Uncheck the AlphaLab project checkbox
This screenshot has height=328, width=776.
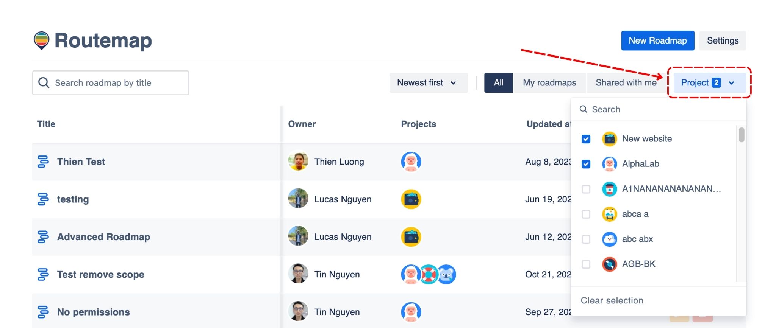tap(586, 164)
